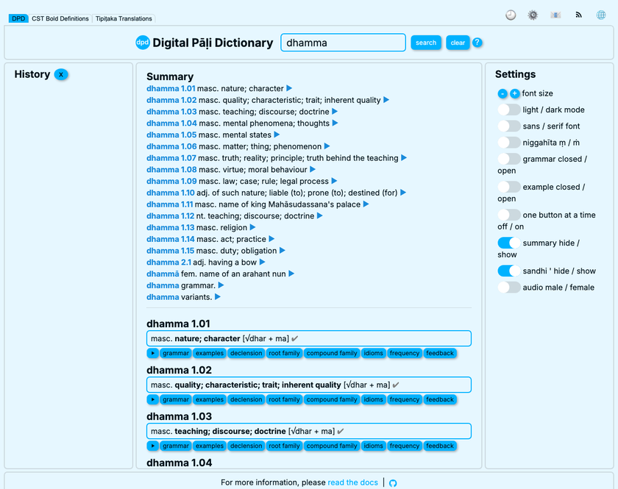The image size is (618, 489).
Task: Open dhamma 1.09 summary link
Action: pyautogui.click(x=171, y=181)
